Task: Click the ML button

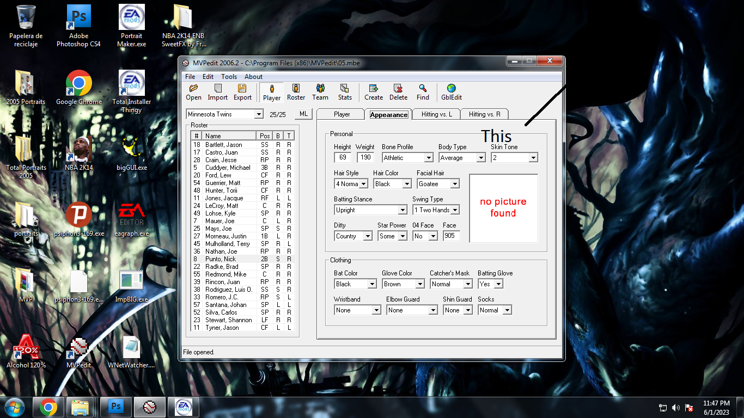Action: [x=303, y=114]
